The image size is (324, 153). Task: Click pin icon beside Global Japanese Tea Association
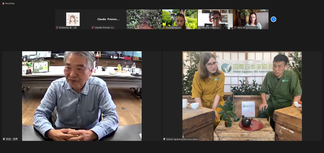(164, 139)
